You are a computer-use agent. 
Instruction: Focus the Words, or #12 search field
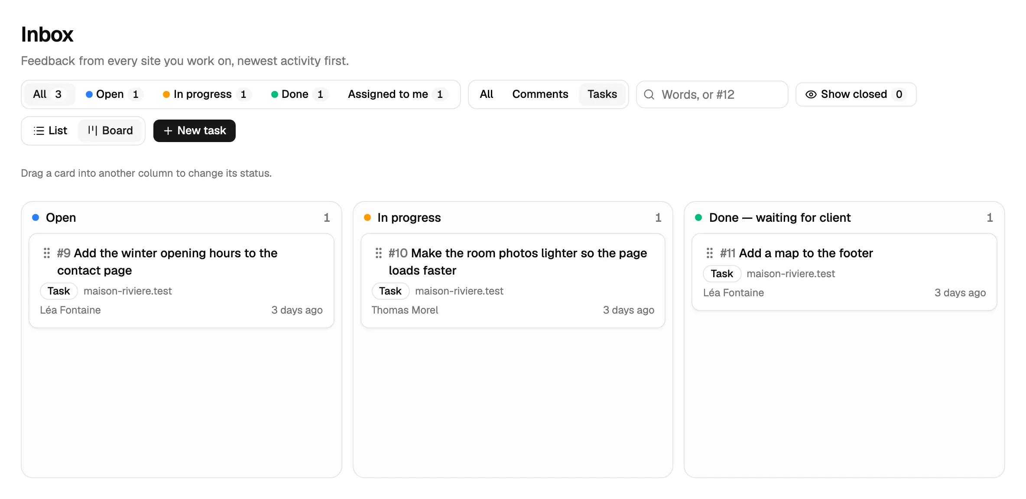click(712, 94)
